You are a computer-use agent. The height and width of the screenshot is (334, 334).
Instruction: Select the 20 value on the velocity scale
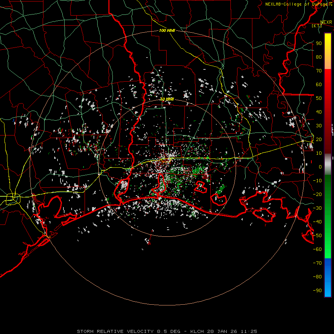pyautogui.click(x=319, y=139)
